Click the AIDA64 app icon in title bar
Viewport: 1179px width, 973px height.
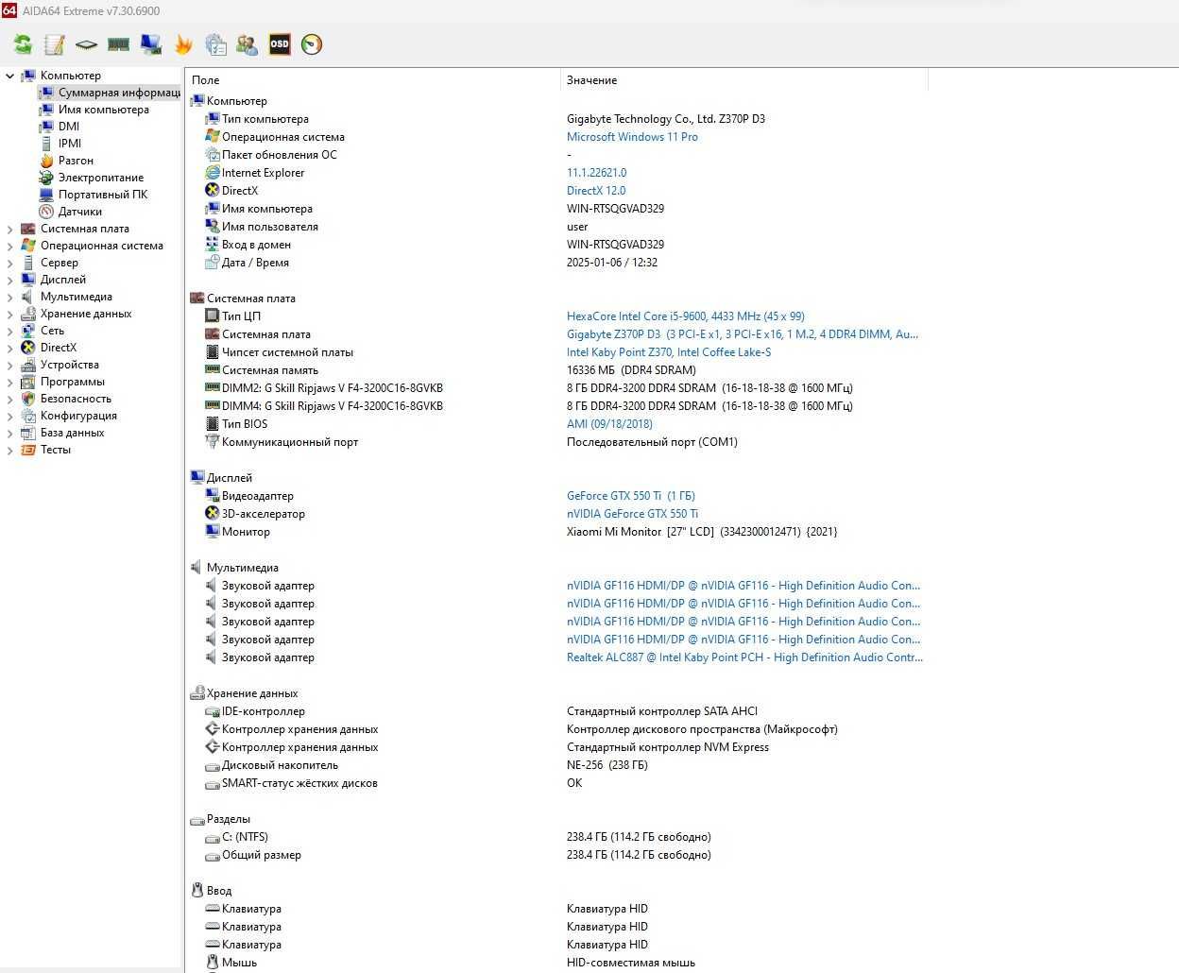pos(9,10)
